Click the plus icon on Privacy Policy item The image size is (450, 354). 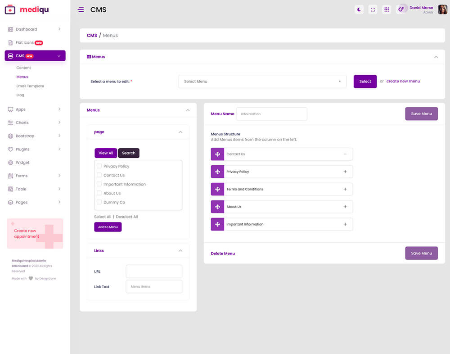tap(345, 172)
